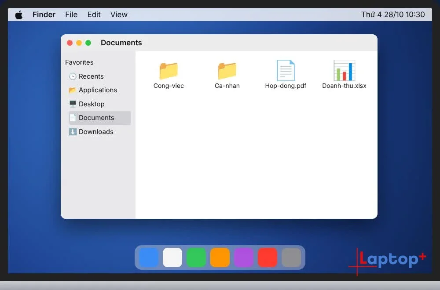Click the Documents window title text
440x290 pixels.
coord(121,43)
